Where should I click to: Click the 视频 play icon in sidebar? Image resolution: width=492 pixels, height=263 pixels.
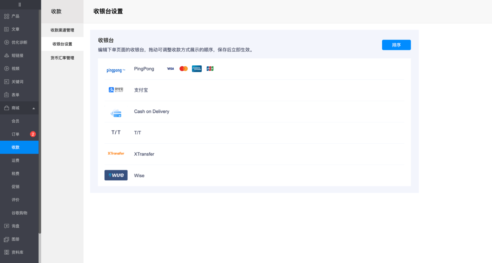coord(6,69)
